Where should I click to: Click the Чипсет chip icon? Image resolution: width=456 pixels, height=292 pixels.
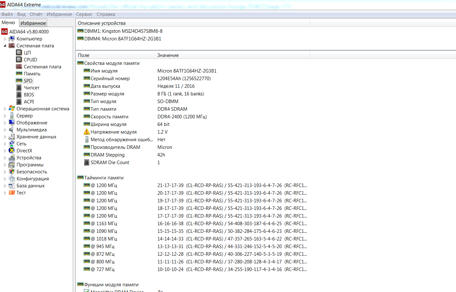[x=19, y=87]
